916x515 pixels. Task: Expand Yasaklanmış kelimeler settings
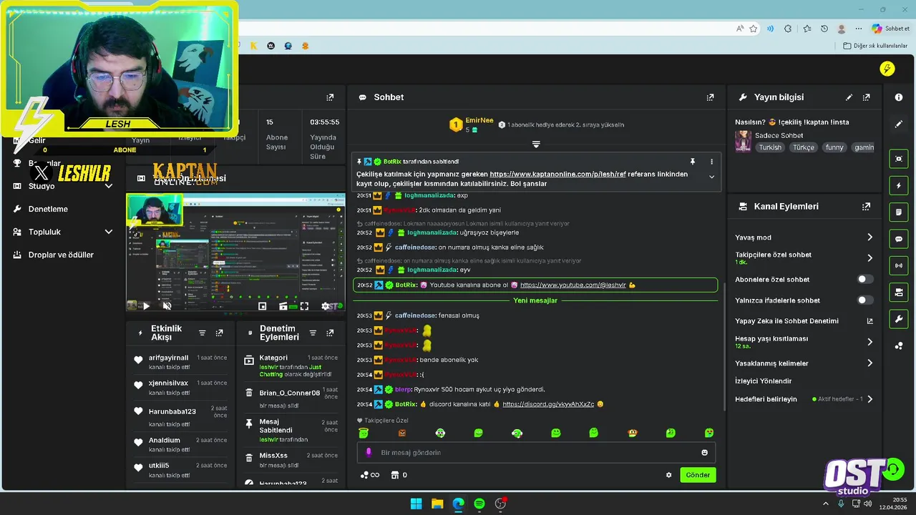[x=869, y=363]
